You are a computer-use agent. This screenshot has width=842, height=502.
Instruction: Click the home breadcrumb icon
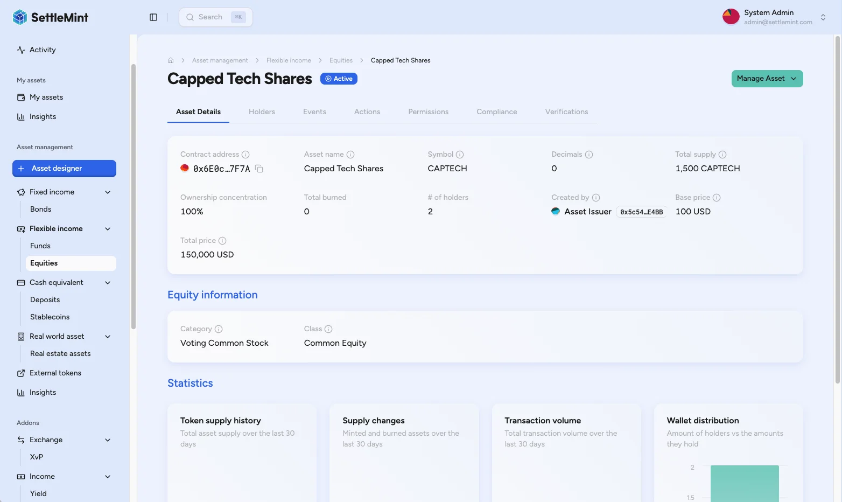pos(171,60)
